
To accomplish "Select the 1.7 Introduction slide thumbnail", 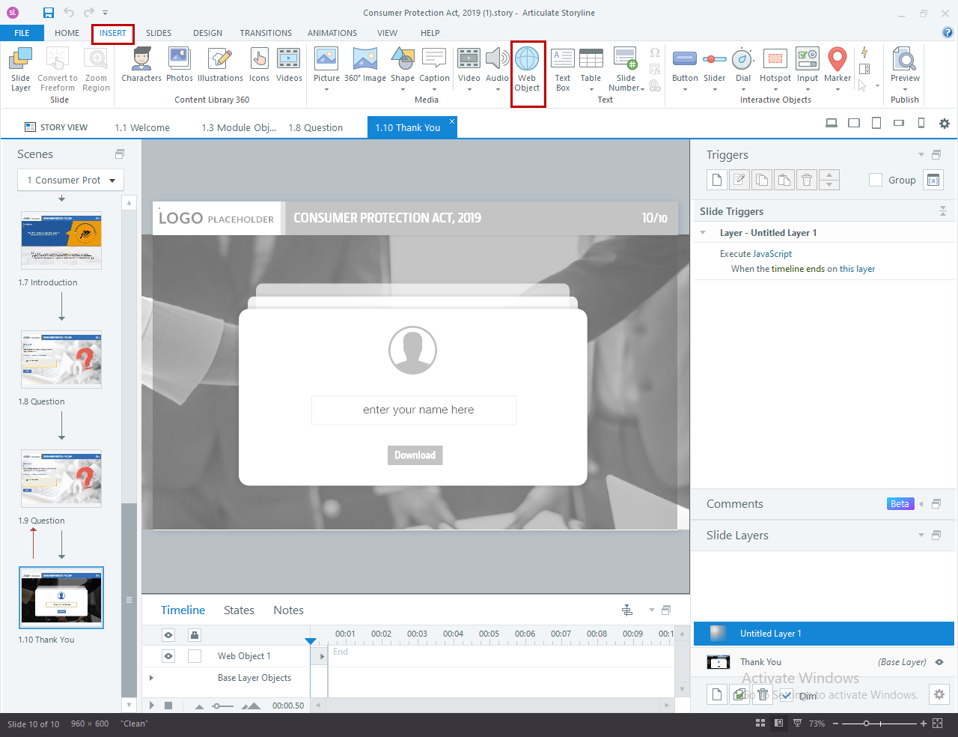I will tap(61, 240).
